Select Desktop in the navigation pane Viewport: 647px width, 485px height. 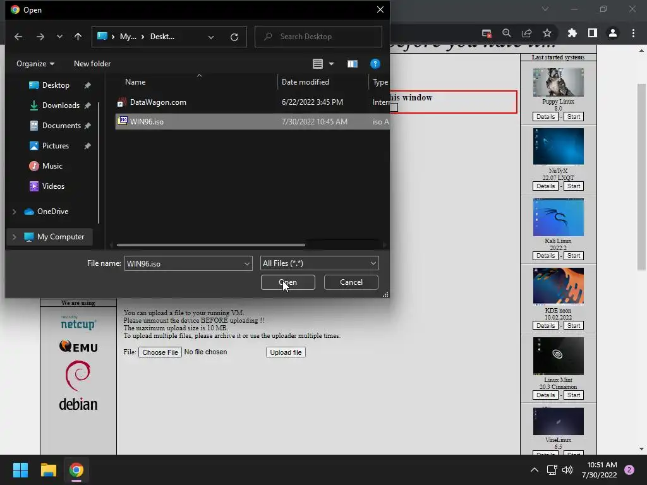[x=56, y=85]
